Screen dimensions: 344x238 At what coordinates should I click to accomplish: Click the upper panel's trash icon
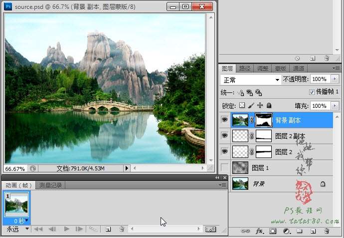(327, 58)
